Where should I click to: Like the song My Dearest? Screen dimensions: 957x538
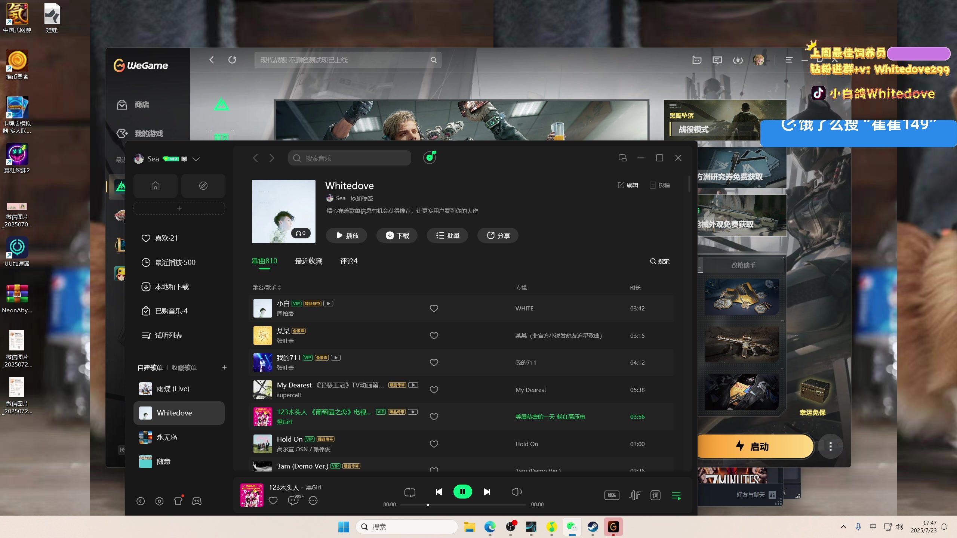[434, 390]
